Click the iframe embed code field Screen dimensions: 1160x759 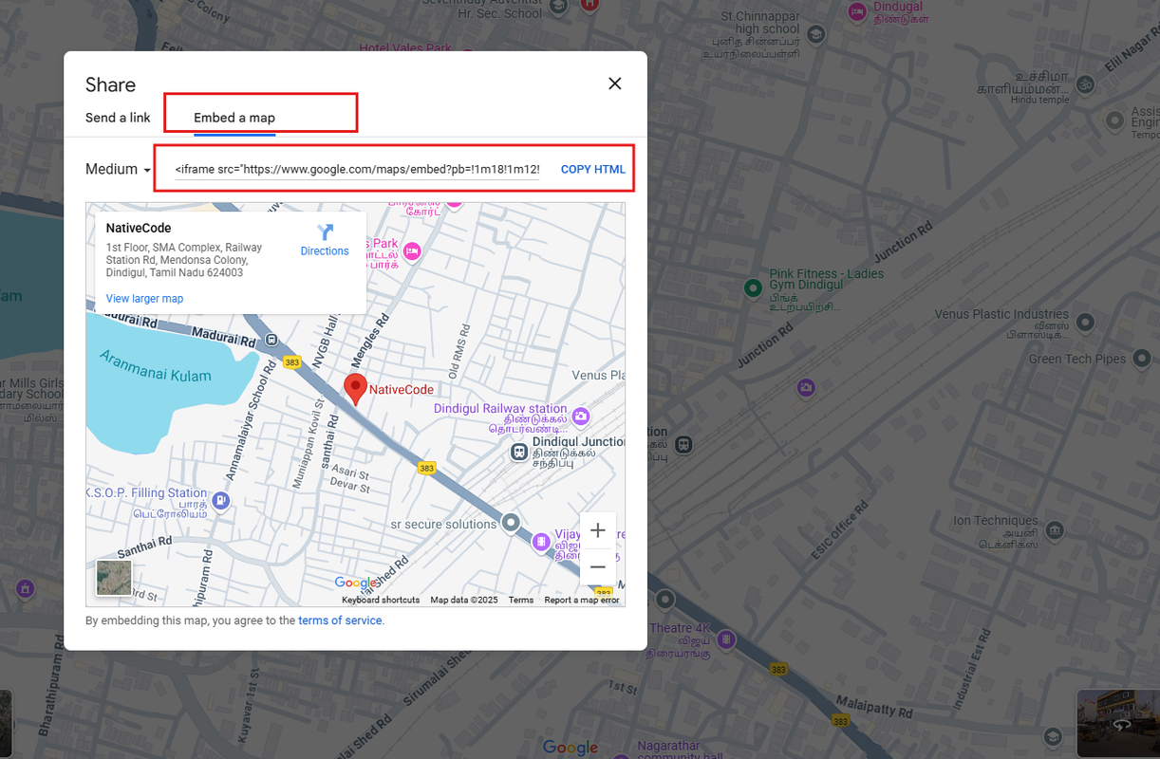[x=357, y=169]
